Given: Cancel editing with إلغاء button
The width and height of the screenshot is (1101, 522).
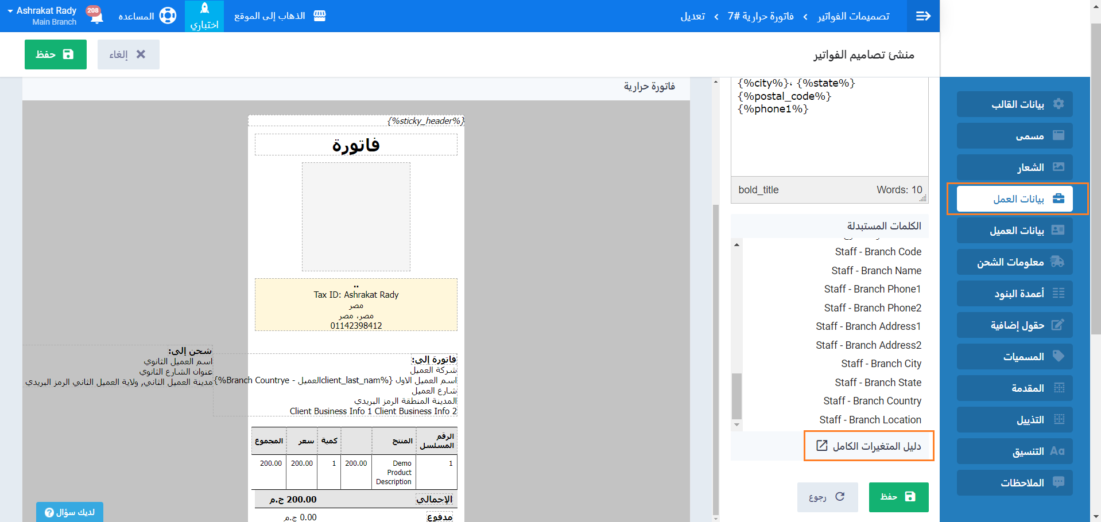Looking at the screenshot, I should coord(128,54).
